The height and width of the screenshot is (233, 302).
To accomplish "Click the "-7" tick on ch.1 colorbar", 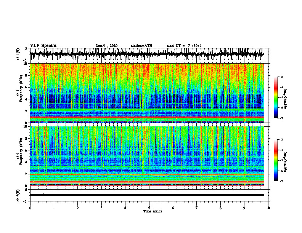I will tap(281, 118).
